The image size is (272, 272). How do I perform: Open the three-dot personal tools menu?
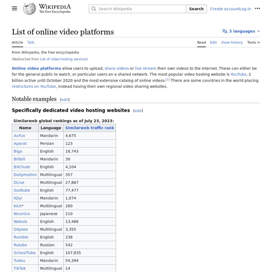coord(257,9)
